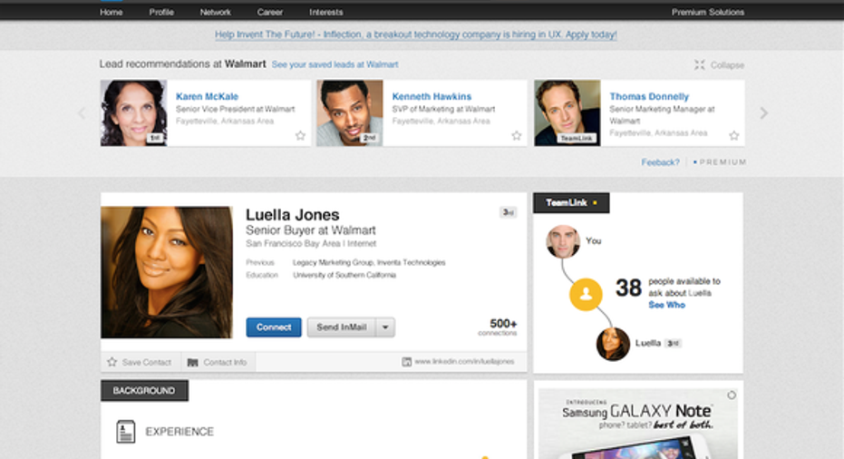This screenshot has height=459, width=844.
Task: Click the Feedback? link
Action: tap(660, 162)
